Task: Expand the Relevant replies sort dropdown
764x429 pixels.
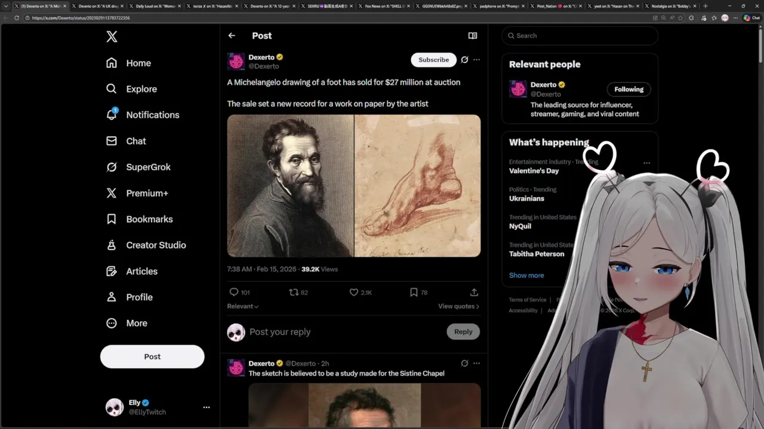Action: click(242, 306)
